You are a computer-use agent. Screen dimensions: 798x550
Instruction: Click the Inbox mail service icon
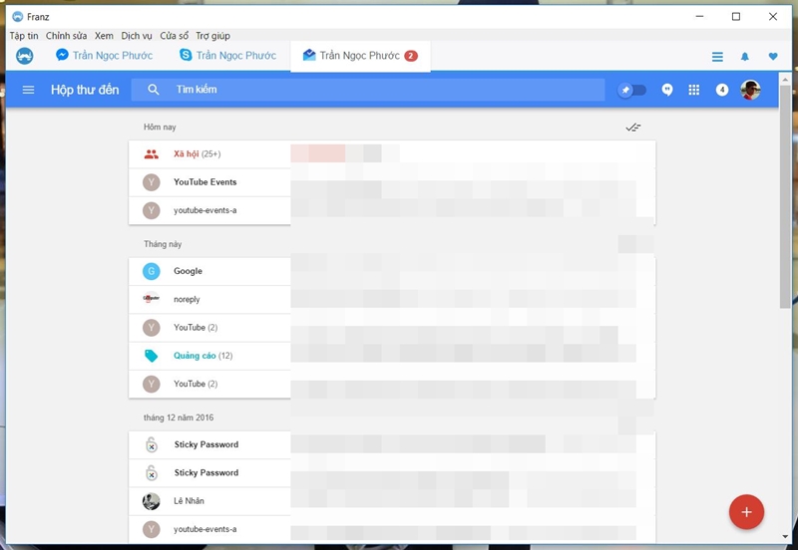309,55
